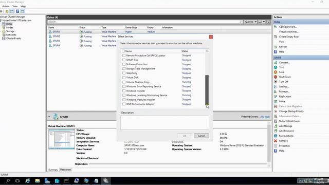Screen dimensions: 329x185
Task: Click in the Roles Search field
Action: tap(145, 22)
